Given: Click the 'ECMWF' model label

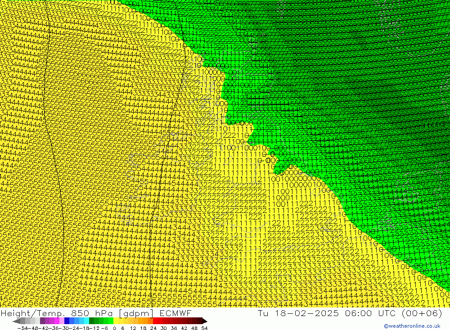Looking at the screenshot, I should coord(175,313).
